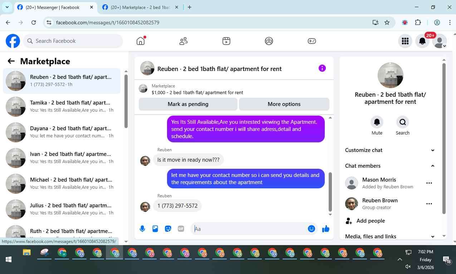Open the Gaming controller icon
Screen dimensions: 456x274
pyautogui.click(x=312, y=41)
